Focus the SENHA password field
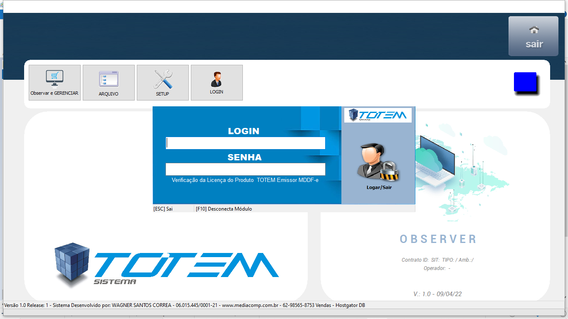Screen dimensions: 568x319 point(245,169)
